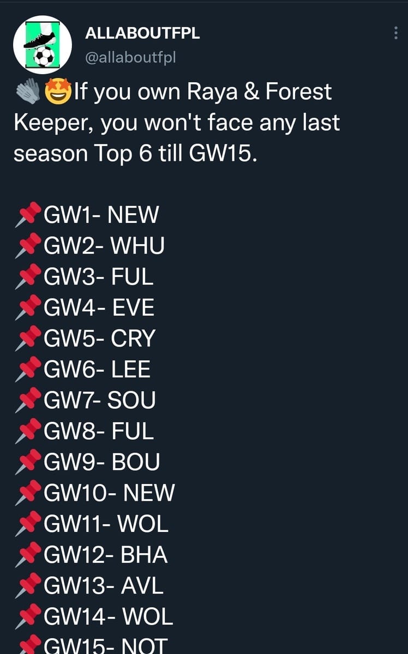Click the "Raya & Forest Keeper" tweet text
The image size is (408, 654).
(173, 107)
